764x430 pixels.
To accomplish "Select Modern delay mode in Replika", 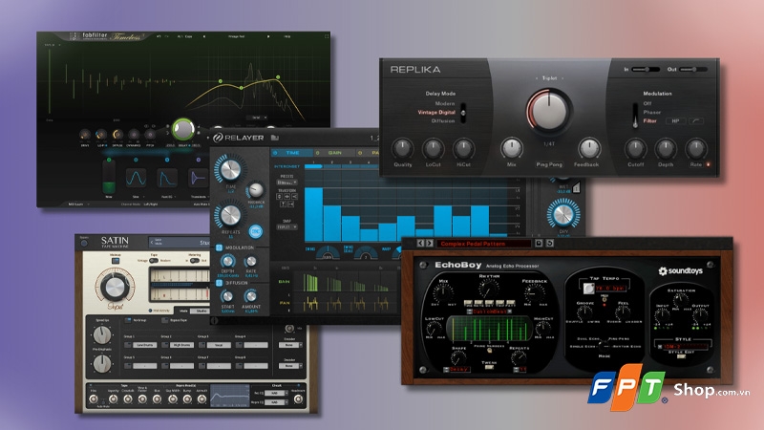I will click(444, 103).
